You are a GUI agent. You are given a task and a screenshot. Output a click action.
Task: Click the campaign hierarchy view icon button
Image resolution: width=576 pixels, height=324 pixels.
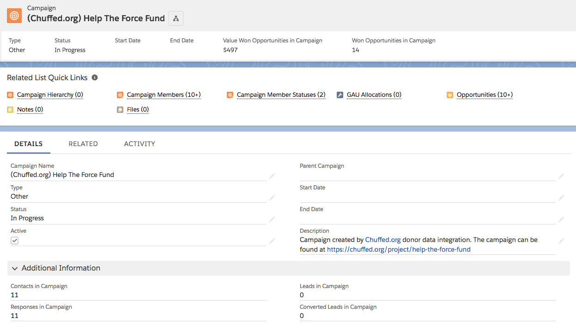[x=176, y=18]
